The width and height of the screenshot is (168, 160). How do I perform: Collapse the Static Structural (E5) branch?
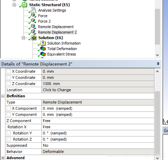click(x=14, y=5)
